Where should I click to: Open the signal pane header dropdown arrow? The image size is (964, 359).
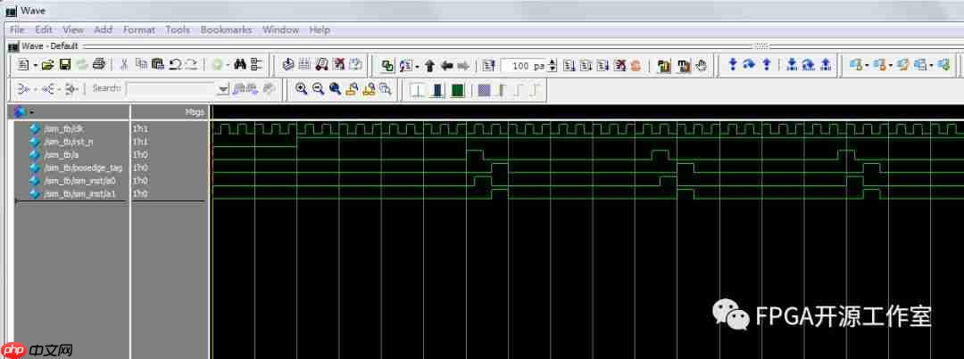click(x=30, y=112)
